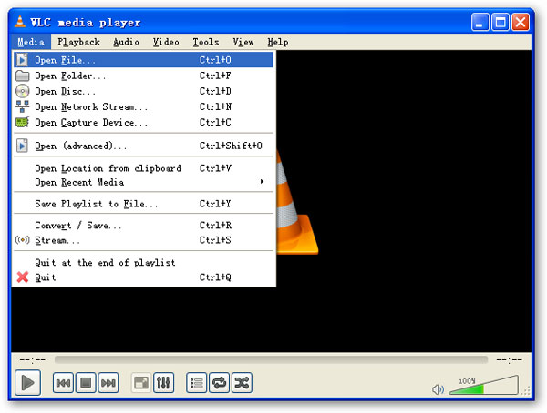
Task: Click the Open Disc CD icon
Action: (22, 91)
